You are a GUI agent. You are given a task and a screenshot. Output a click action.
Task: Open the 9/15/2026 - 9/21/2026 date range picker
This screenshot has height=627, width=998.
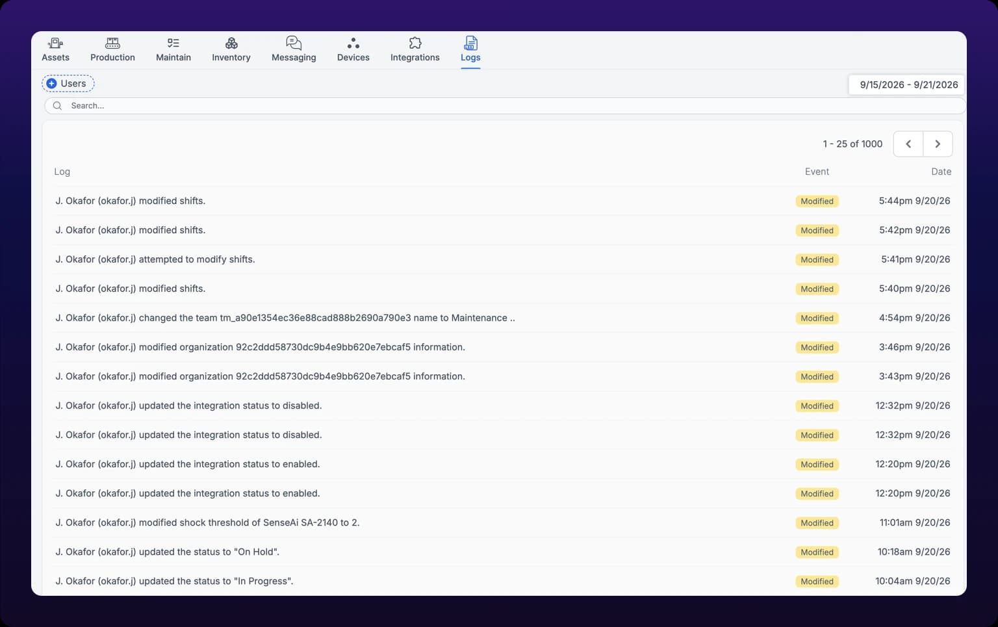tap(906, 84)
